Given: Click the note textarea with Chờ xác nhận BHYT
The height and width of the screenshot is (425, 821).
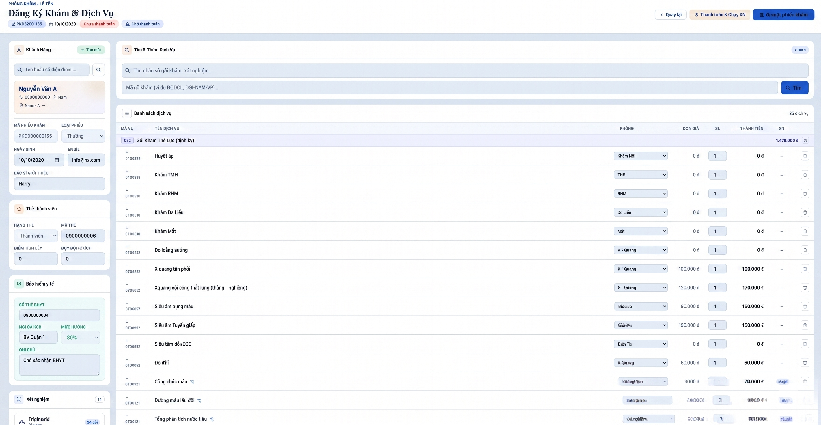Looking at the screenshot, I should (x=59, y=365).
